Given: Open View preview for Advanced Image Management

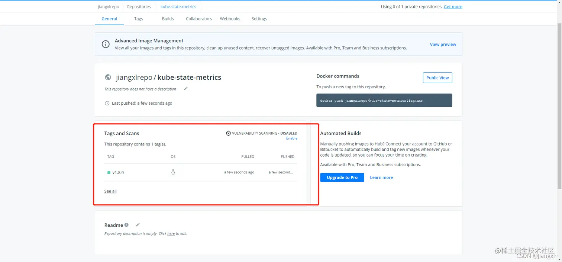Looking at the screenshot, I should (443, 44).
